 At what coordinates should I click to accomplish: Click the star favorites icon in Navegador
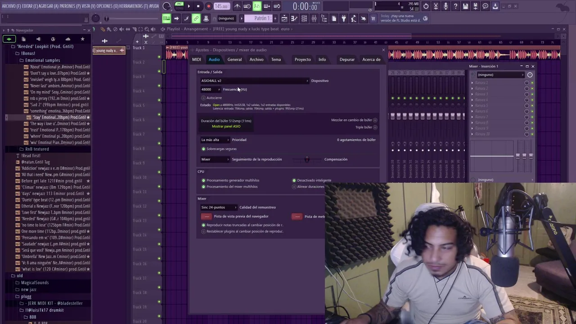[82, 39]
